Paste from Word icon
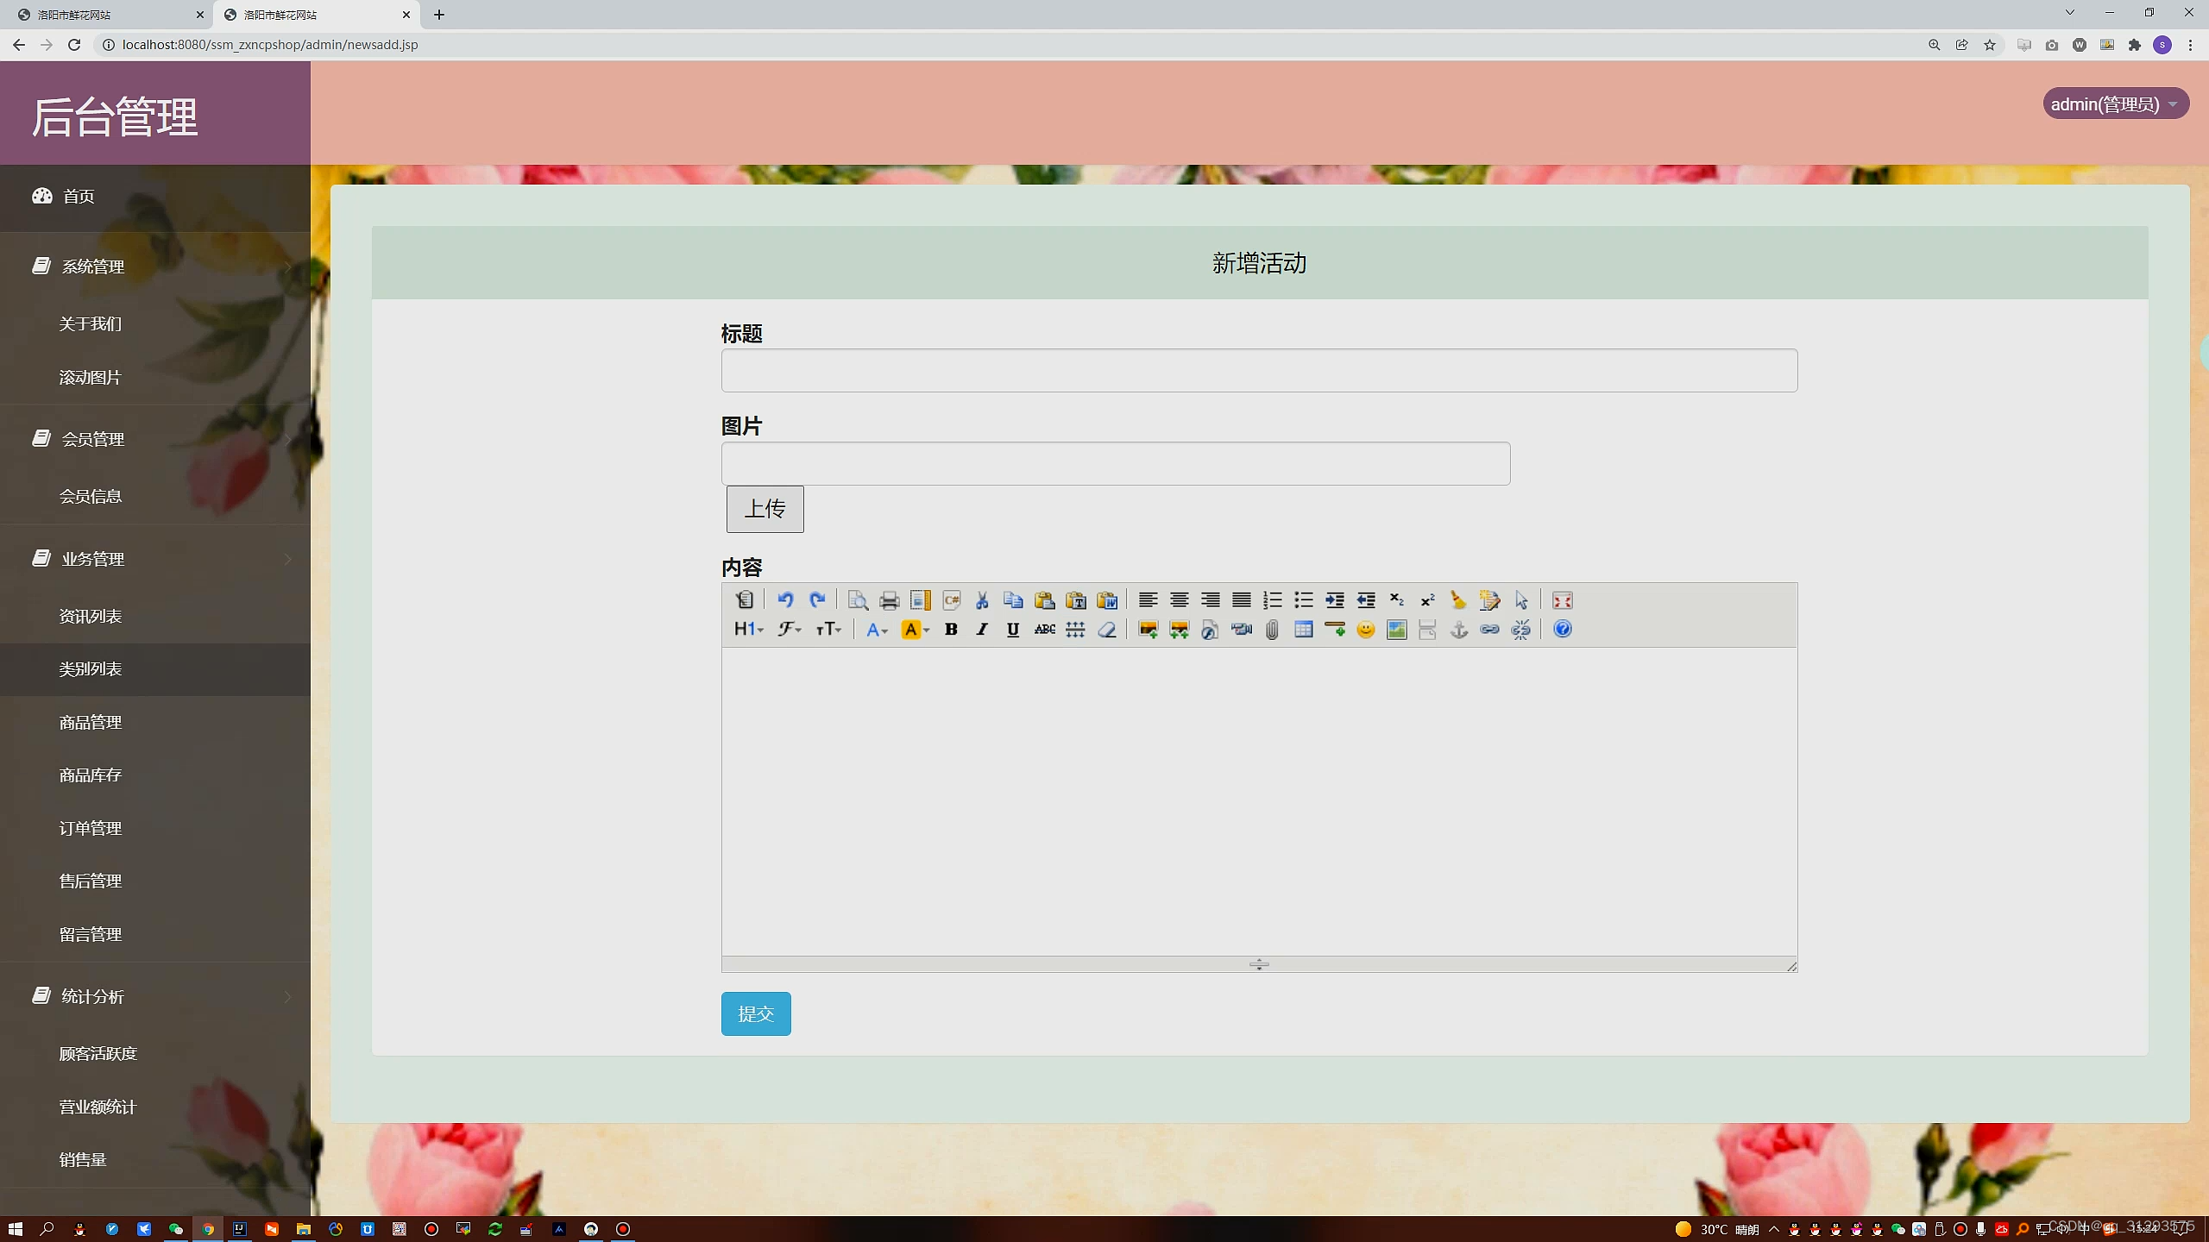 (x=1107, y=600)
